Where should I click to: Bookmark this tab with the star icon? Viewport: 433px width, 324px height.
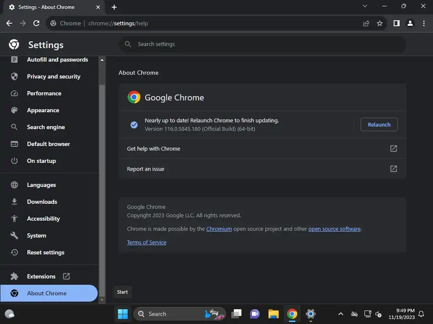tap(380, 24)
